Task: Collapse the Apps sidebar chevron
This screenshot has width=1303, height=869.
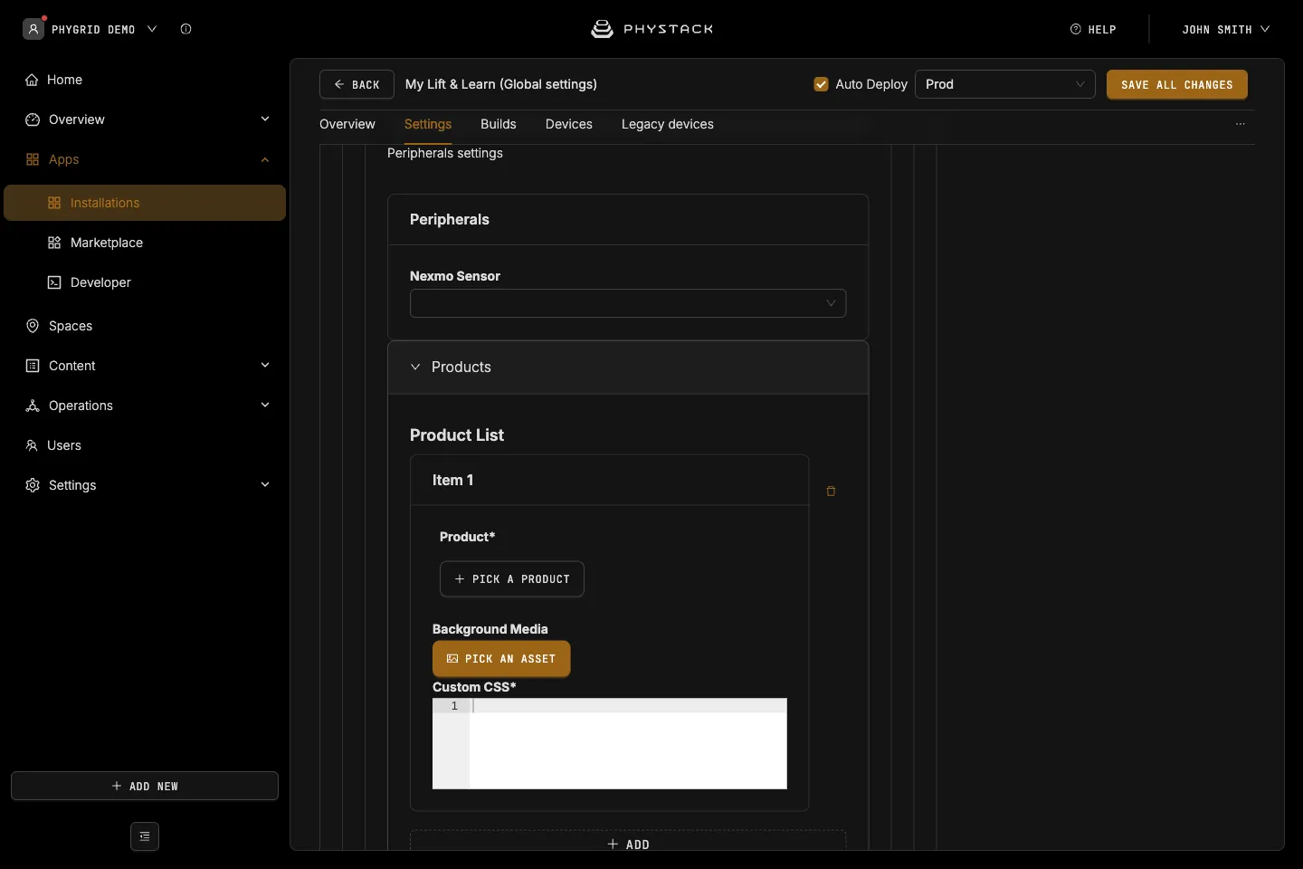Action: (265, 159)
